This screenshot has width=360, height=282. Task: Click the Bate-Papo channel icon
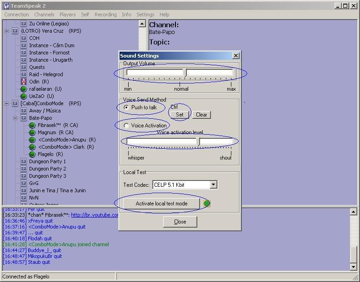pyautogui.click(x=24, y=118)
